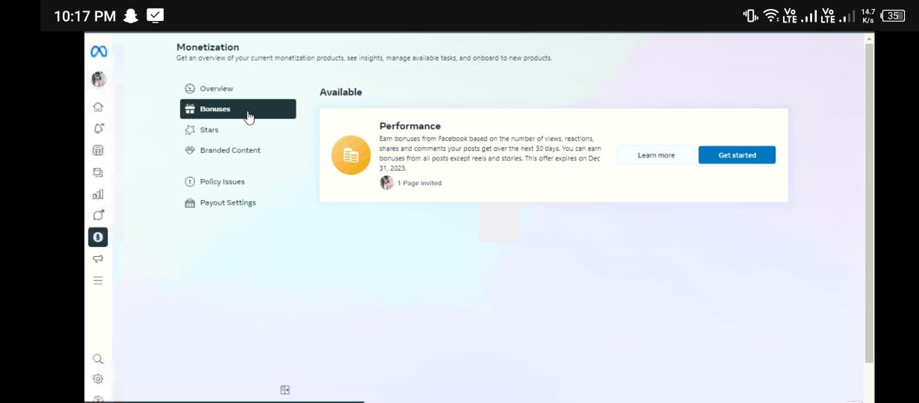Click the Performance heading

coord(410,126)
